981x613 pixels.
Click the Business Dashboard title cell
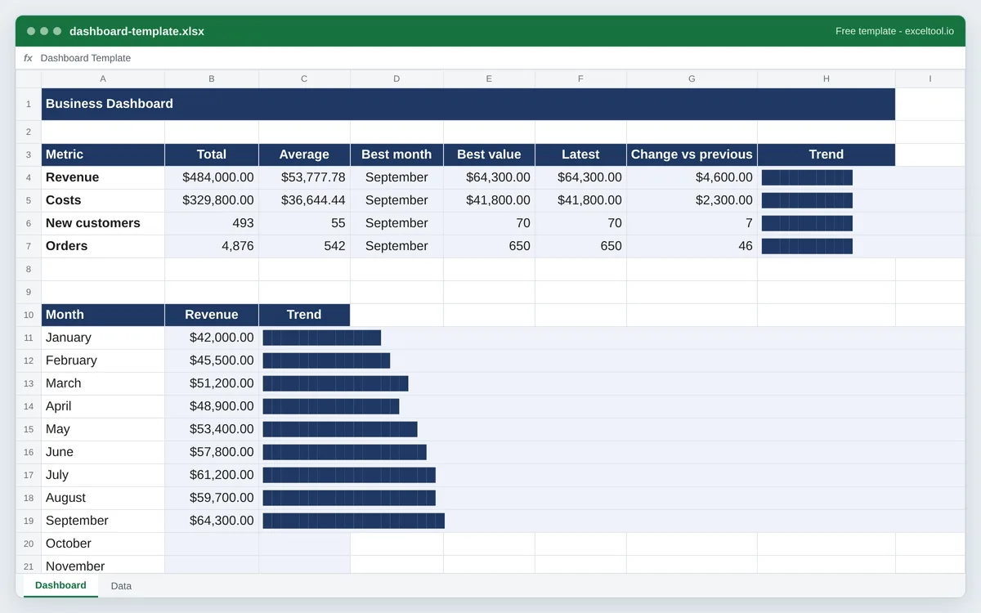click(x=468, y=104)
